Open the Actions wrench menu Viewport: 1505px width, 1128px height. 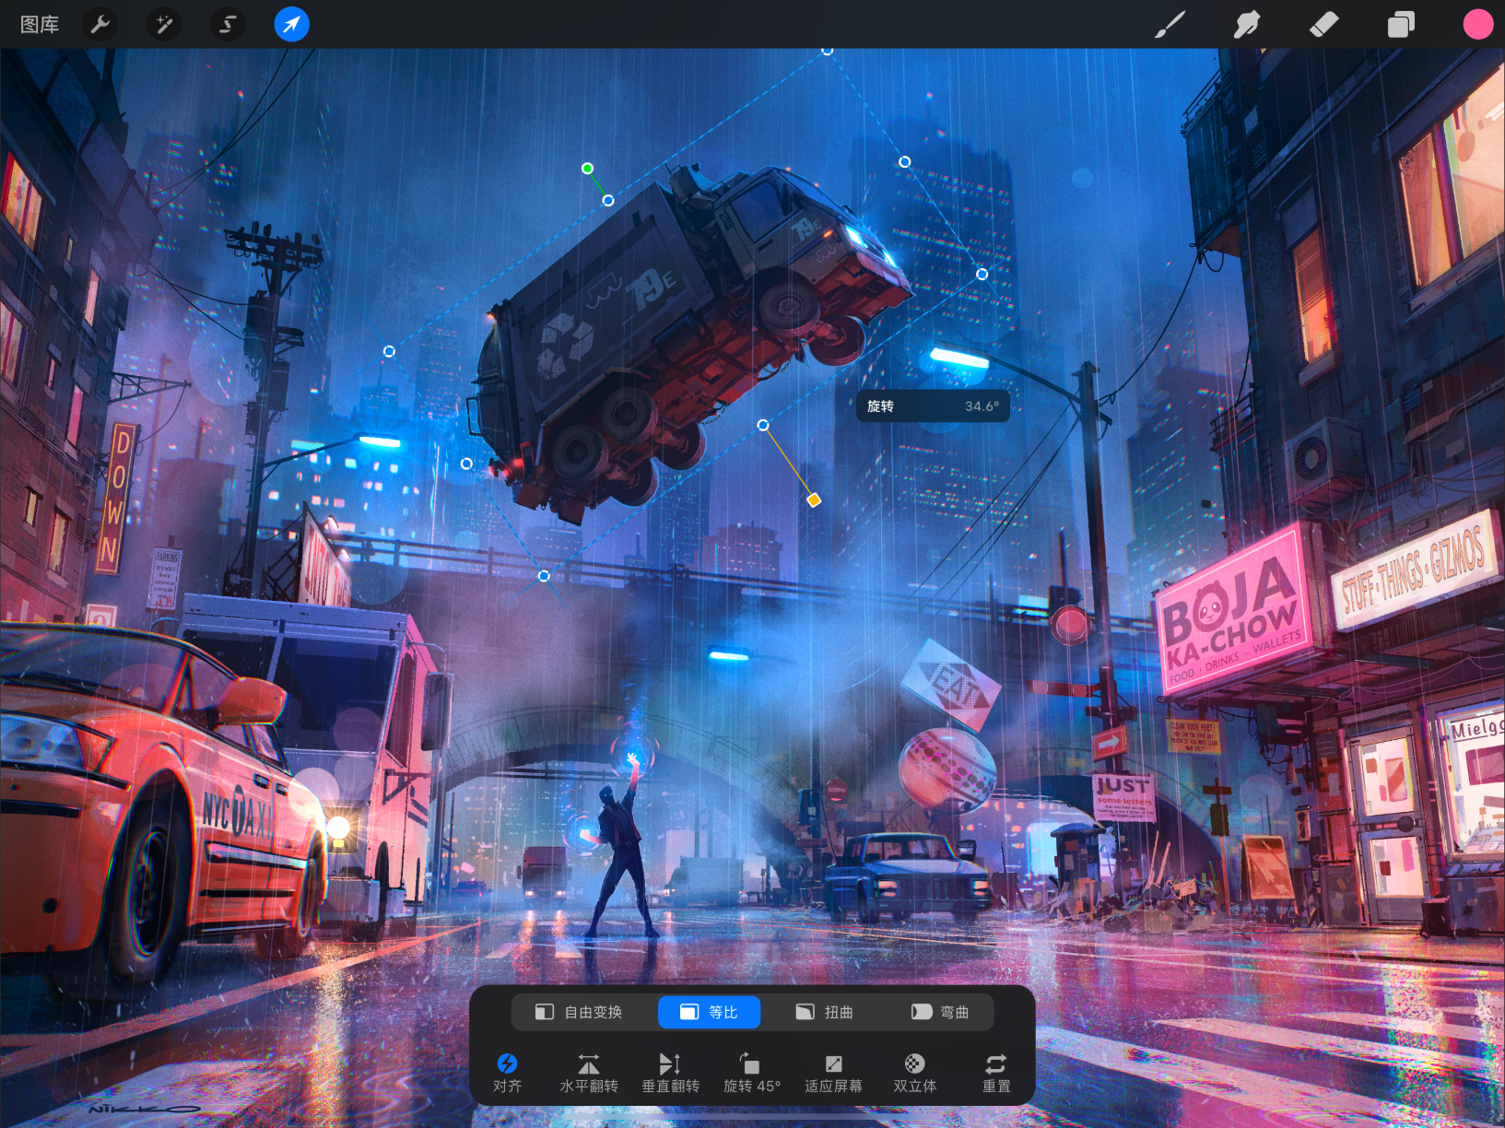coord(100,24)
